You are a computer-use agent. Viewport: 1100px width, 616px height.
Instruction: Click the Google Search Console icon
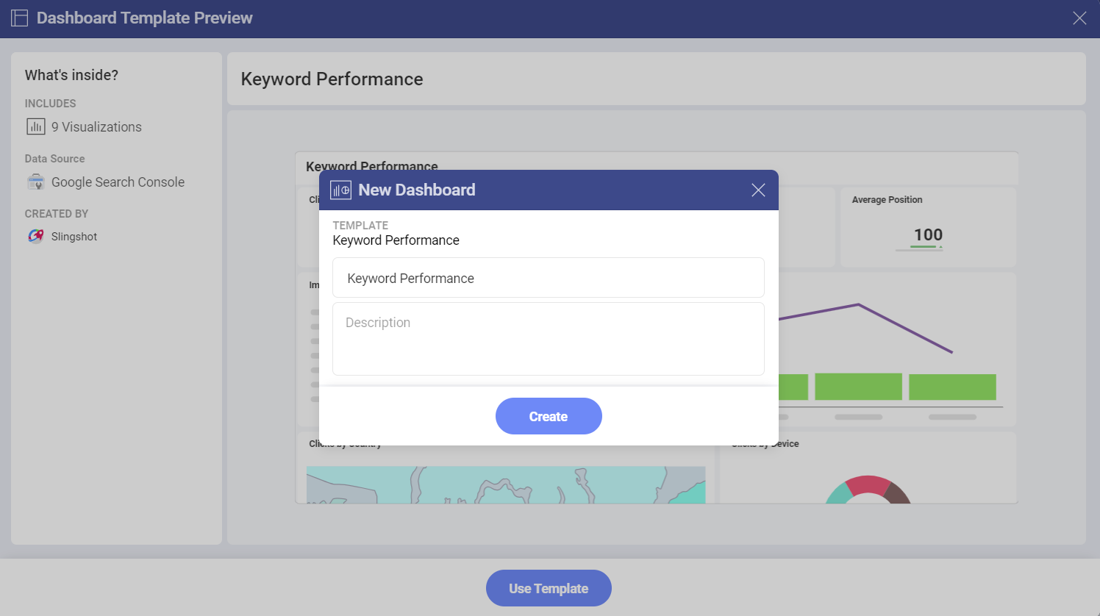[x=36, y=182]
